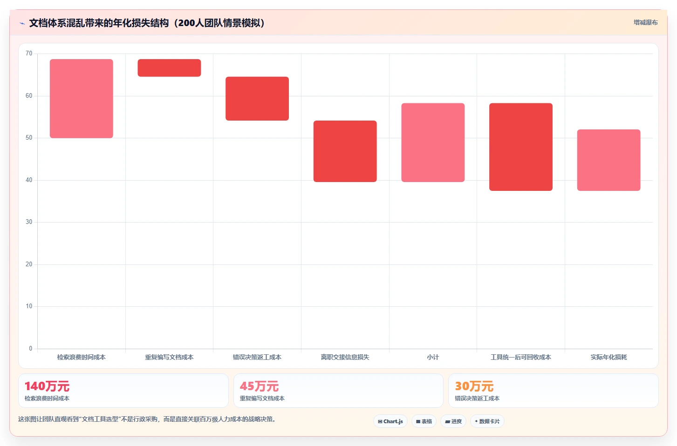The height and width of the screenshot is (446, 677).
Task: Click the y-axis value 10
Action: 29,306
